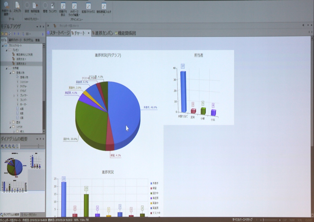Click the up arrow in Model Browser toolbar
Screen dimensions: 314x222
tap(14, 34)
